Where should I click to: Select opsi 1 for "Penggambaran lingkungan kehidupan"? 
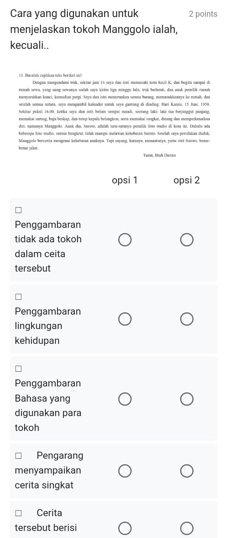[125, 319]
